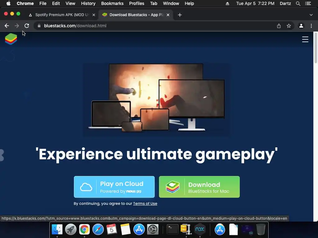The width and height of the screenshot is (318, 238).
Task: Click the eject icon in menu bar
Action: click(x=227, y=3)
